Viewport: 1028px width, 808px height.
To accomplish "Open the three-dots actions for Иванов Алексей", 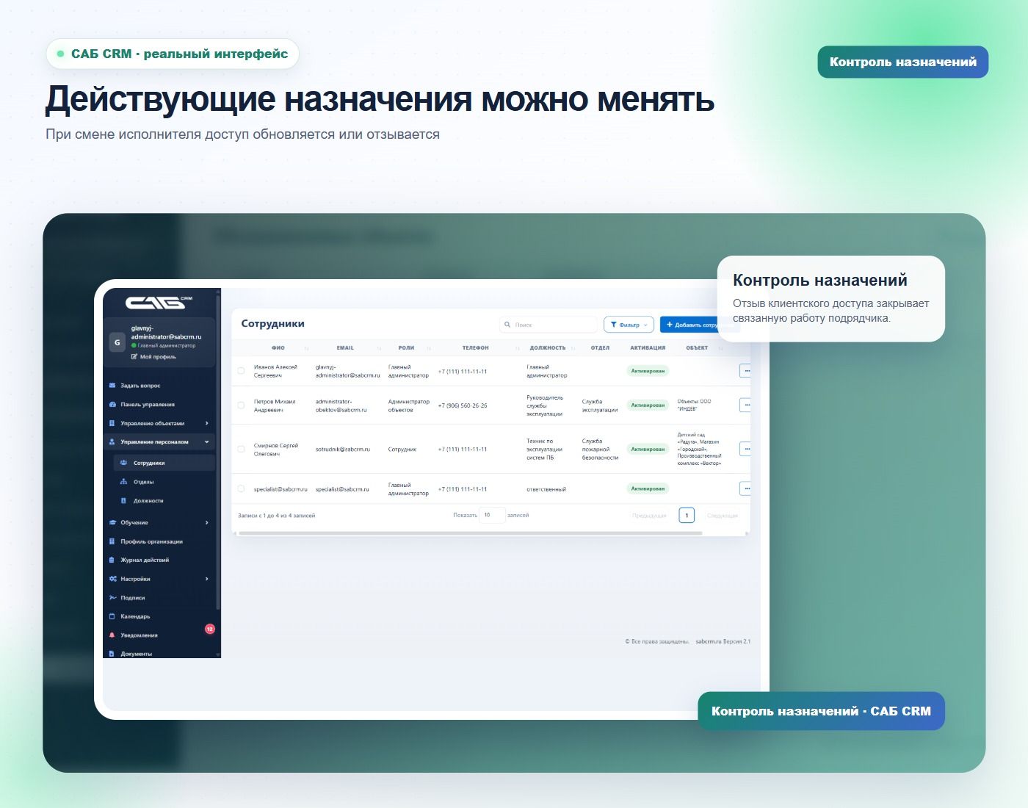I will click(x=745, y=371).
